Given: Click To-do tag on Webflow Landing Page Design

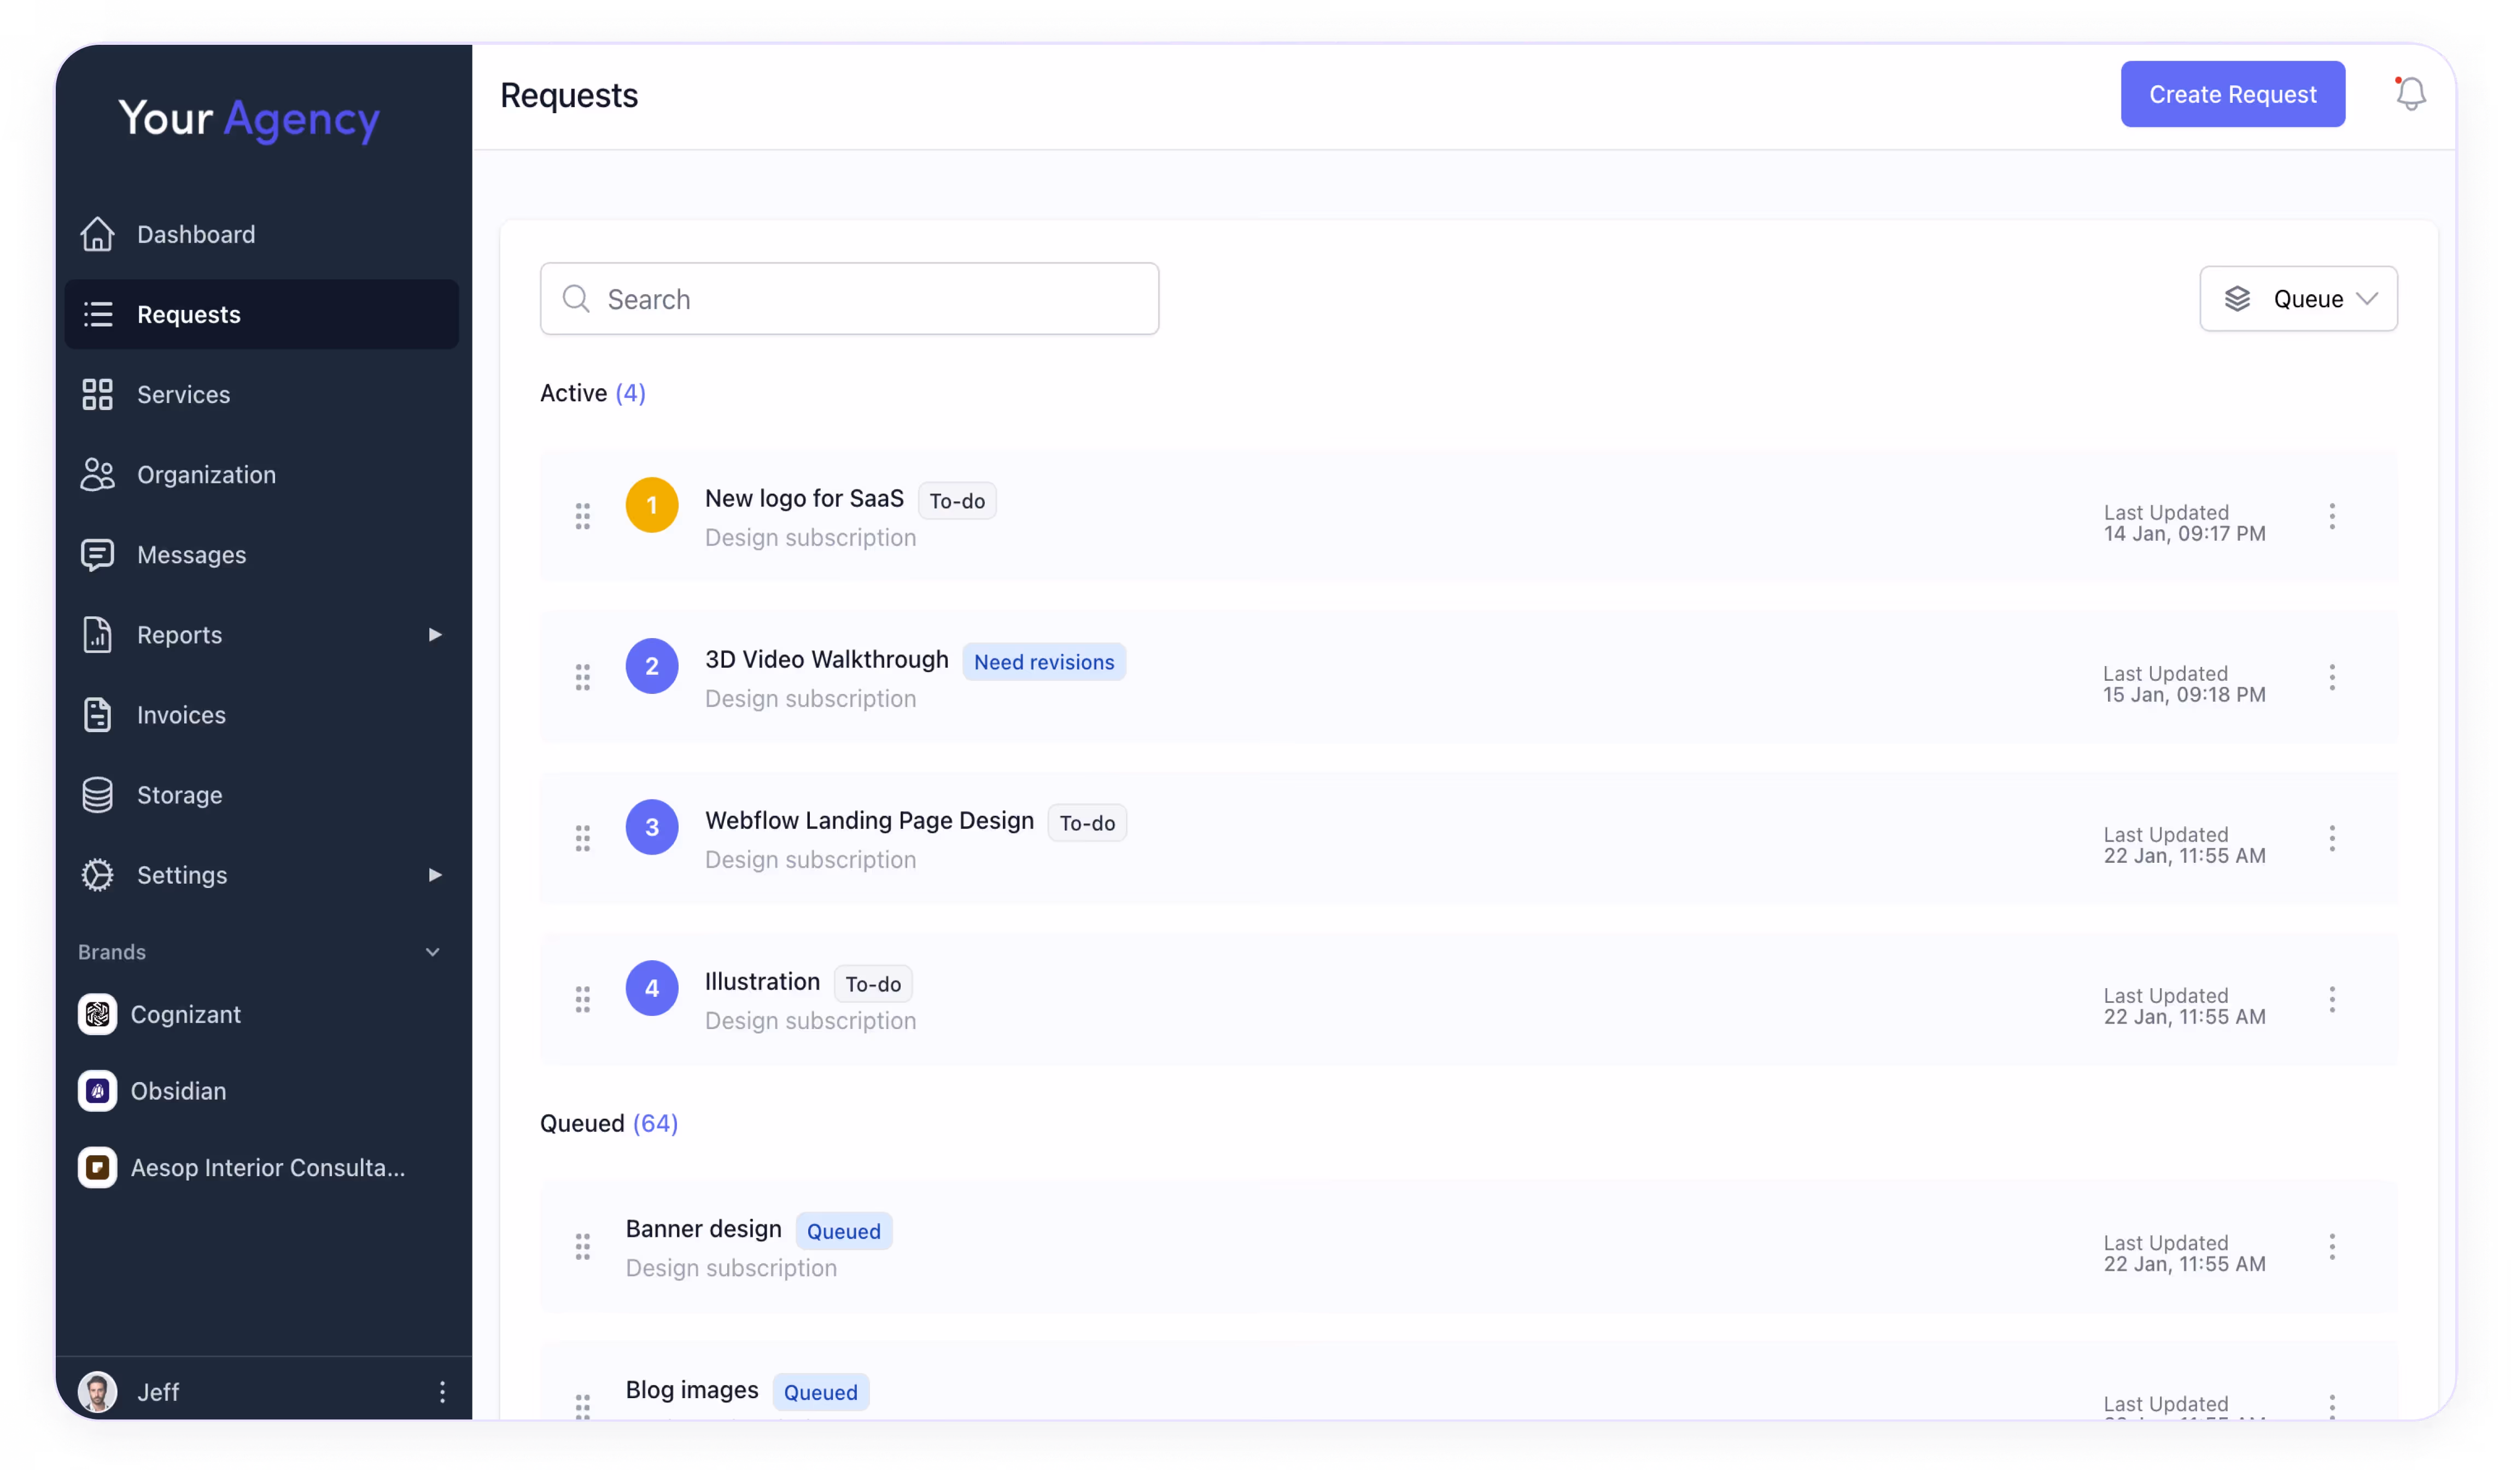Looking at the screenshot, I should 1087,823.
